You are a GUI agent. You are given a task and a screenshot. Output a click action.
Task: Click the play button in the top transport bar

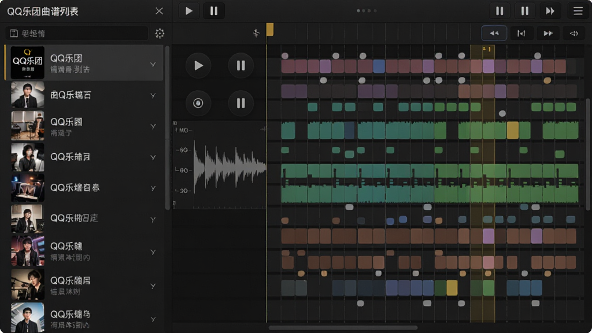(x=189, y=11)
